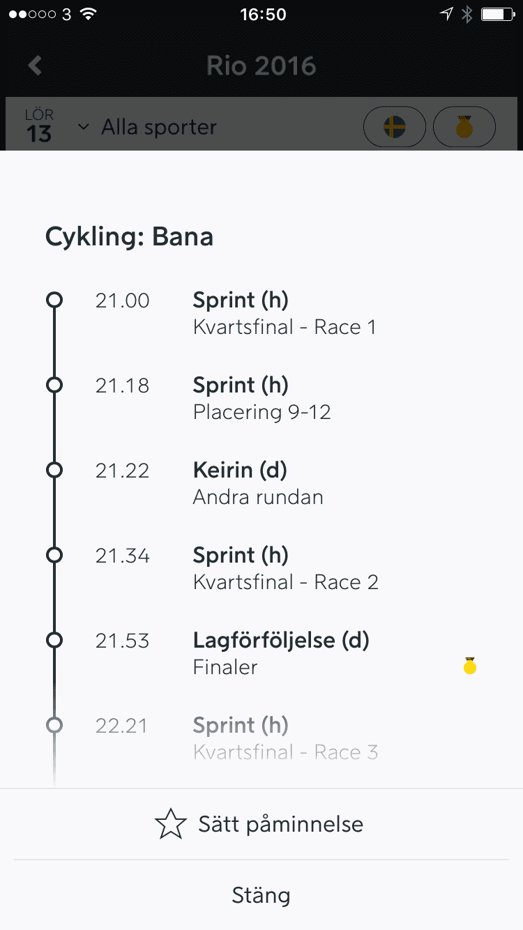Select the 21.22 Keirin timeline circle
This screenshot has width=523, height=930.
(x=54, y=471)
